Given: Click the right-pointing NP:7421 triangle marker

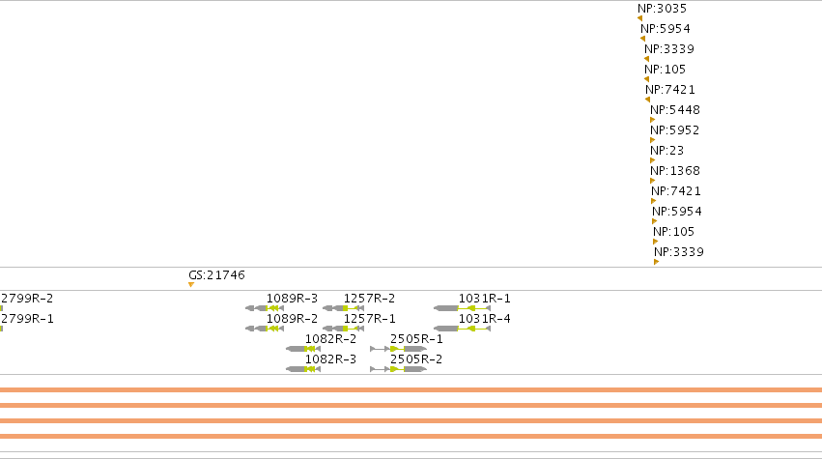Looking at the screenshot, I should 654,201.
